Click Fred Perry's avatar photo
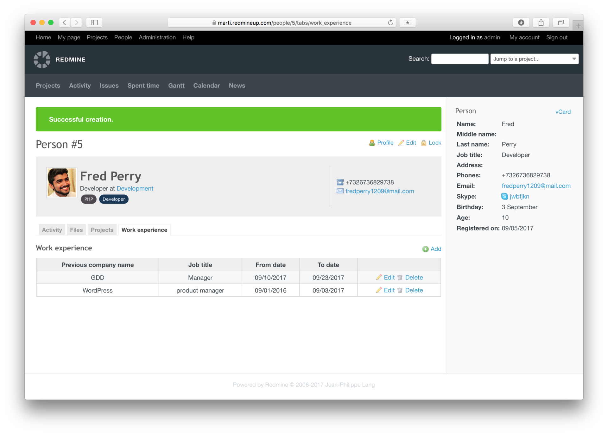Viewport: 608px width, 435px height. [62, 183]
